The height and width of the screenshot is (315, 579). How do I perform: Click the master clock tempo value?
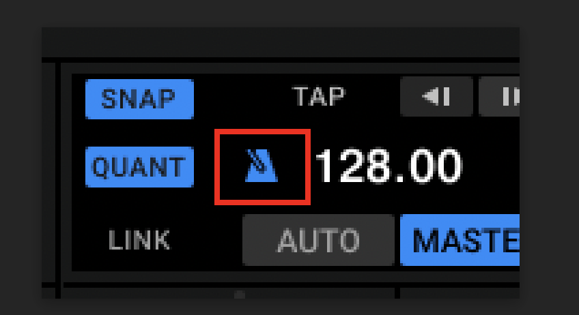point(389,166)
